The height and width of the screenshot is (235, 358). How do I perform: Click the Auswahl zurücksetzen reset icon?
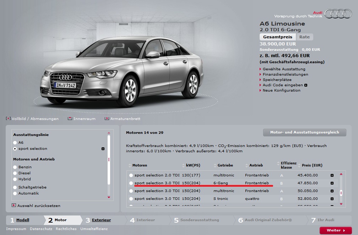click(14, 205)
